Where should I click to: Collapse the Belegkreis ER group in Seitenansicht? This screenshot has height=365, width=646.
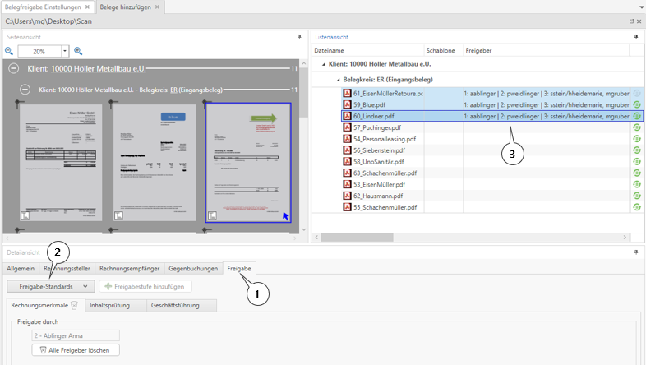[25, 90]
